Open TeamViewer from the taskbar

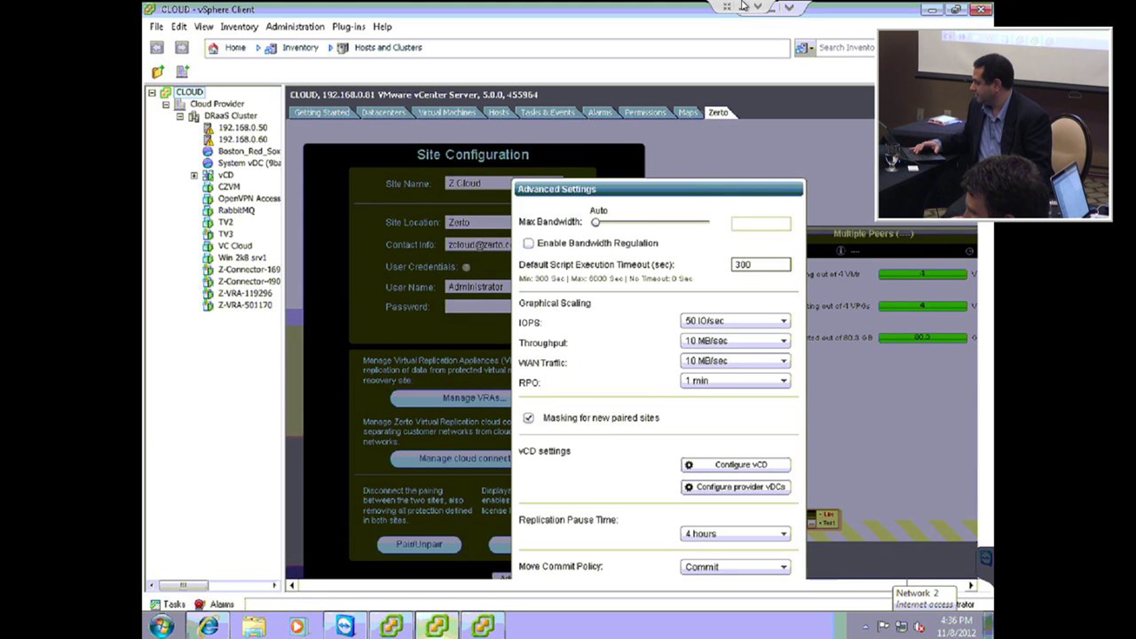coord(345,626)
